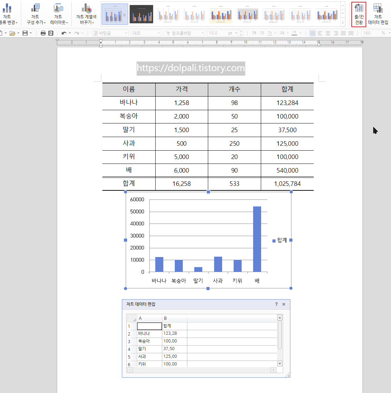This screenshot has height=393, width=391.
Task: Open the font size pt dropdown
Action: [236, 33]
